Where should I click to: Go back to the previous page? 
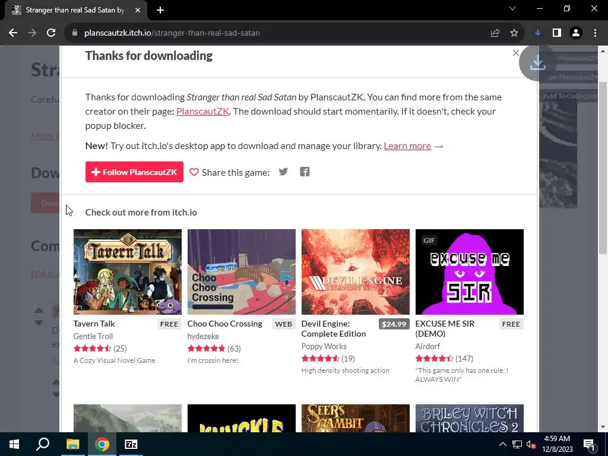pos(13,33)
